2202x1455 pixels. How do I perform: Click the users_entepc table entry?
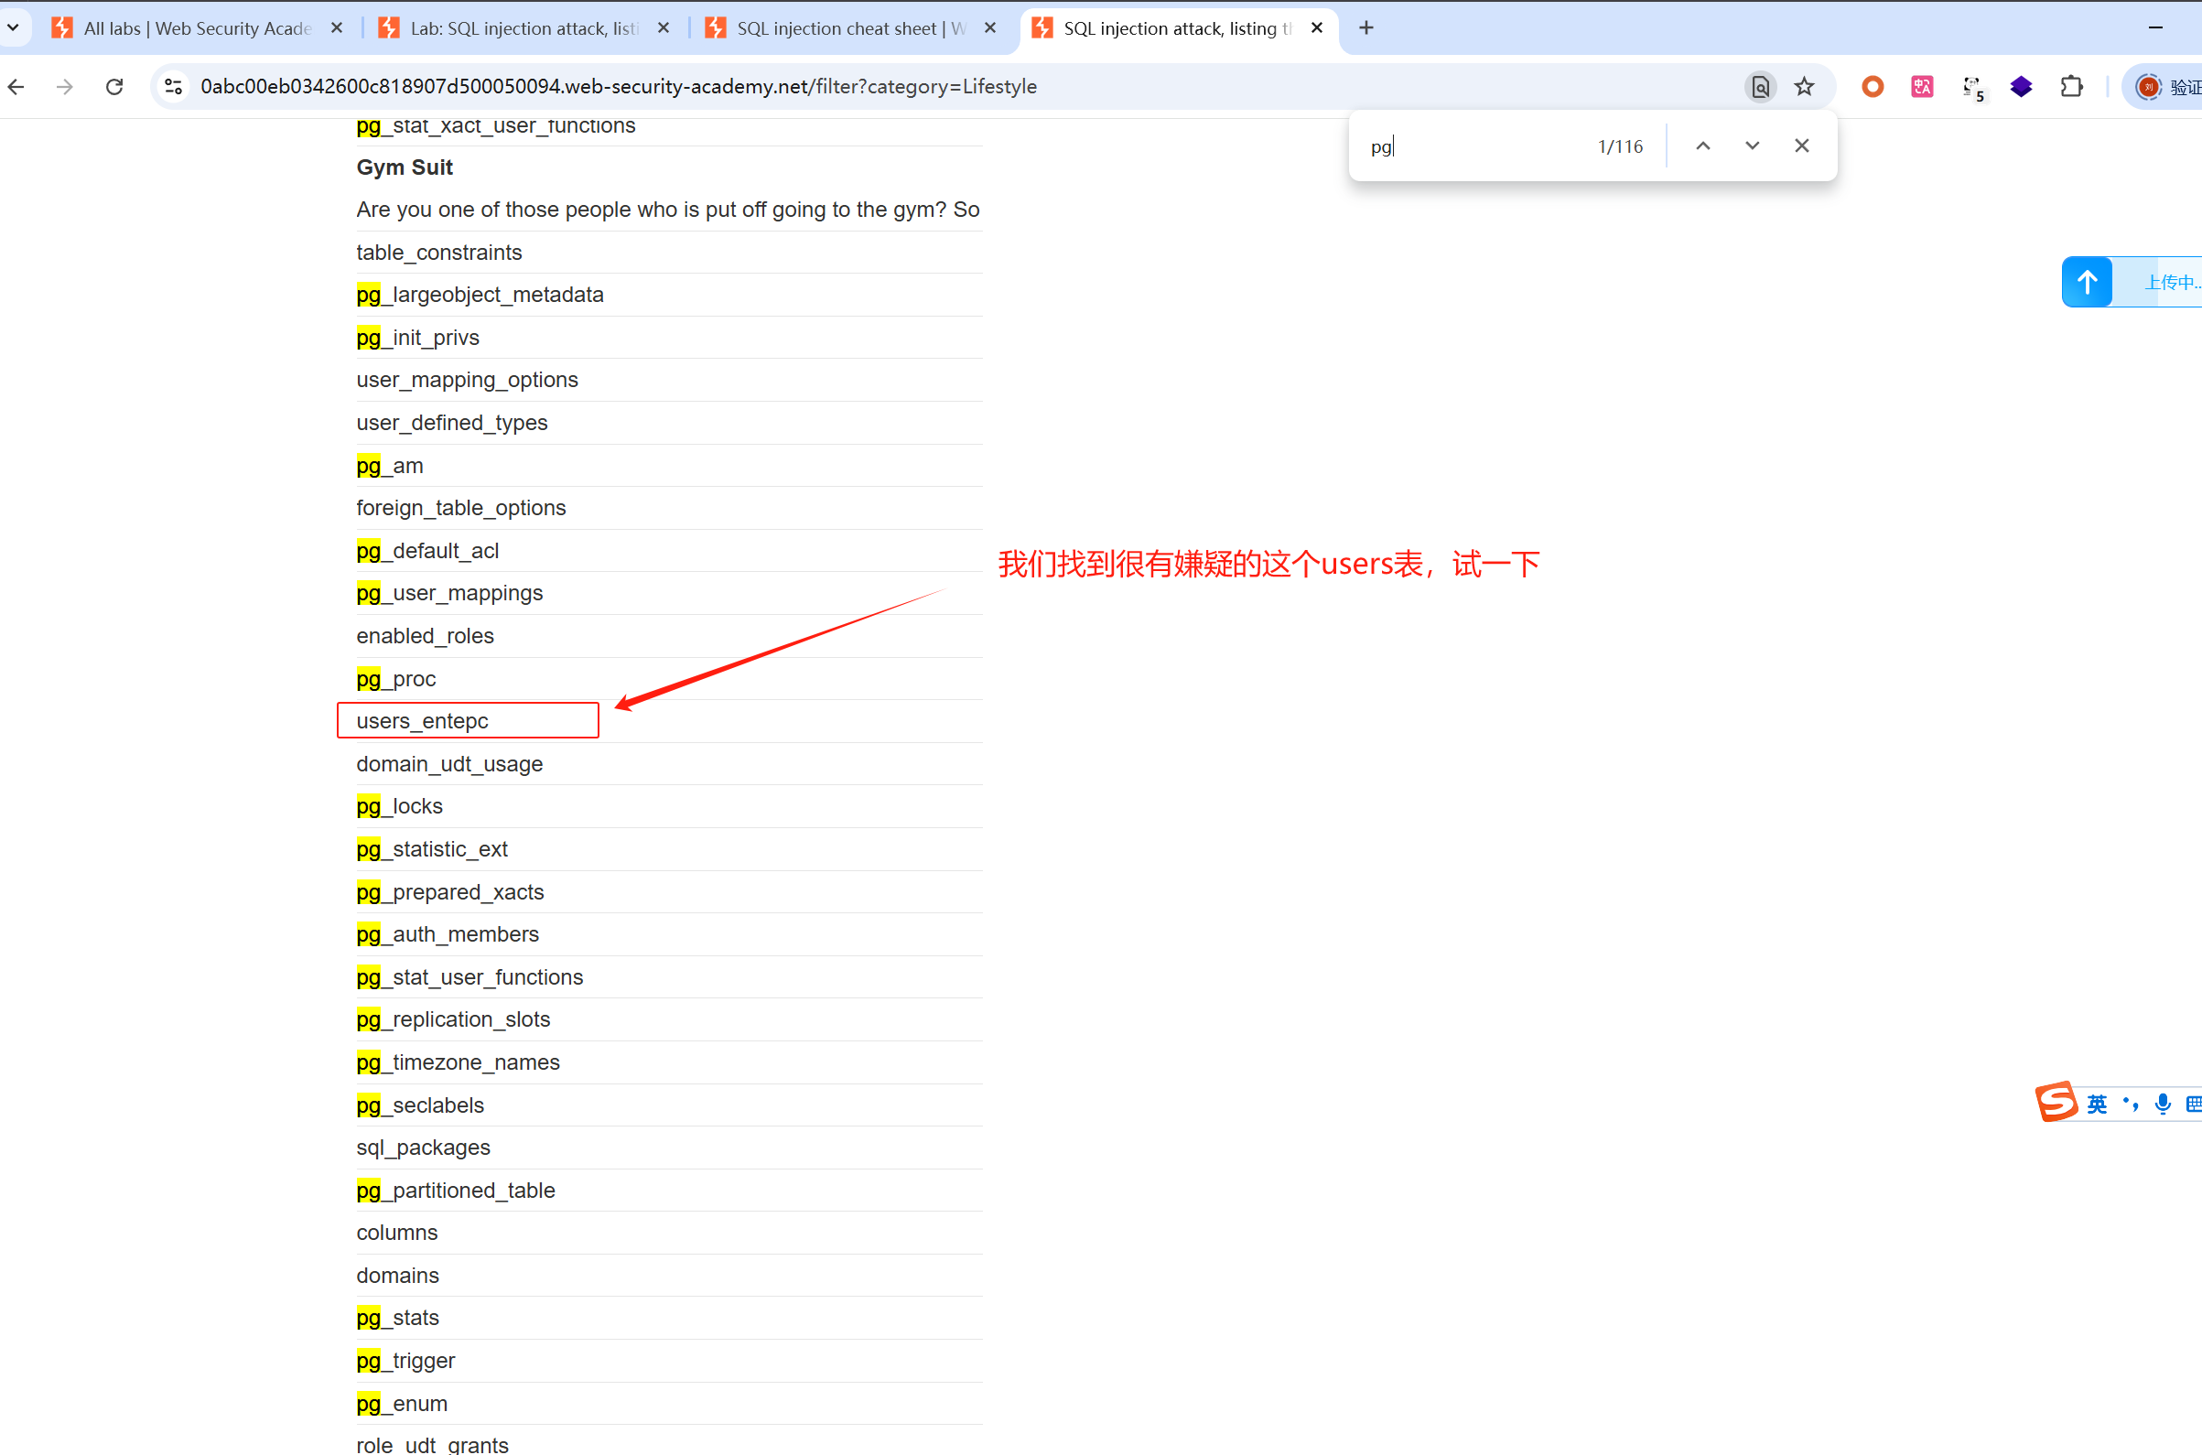coord(422,721)
